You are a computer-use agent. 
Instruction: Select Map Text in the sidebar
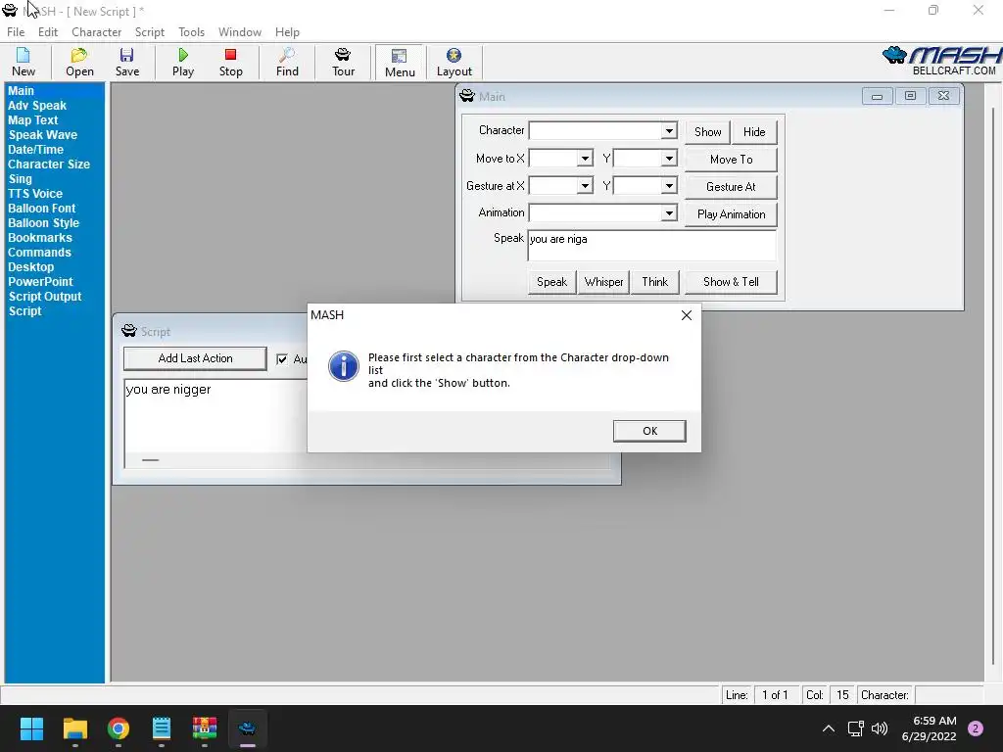(33, 120)
